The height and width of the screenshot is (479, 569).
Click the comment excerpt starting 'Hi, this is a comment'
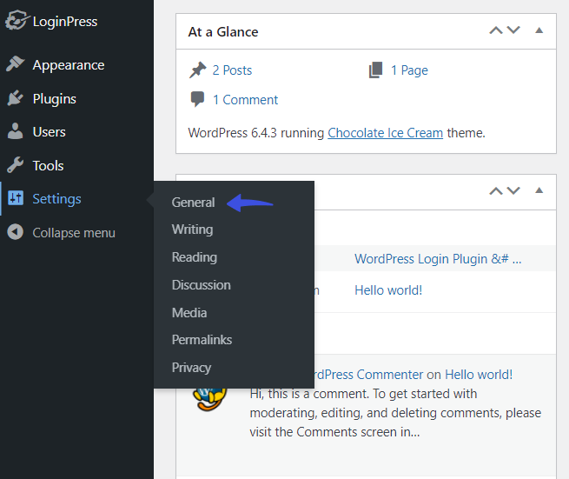tap(395, 413)
